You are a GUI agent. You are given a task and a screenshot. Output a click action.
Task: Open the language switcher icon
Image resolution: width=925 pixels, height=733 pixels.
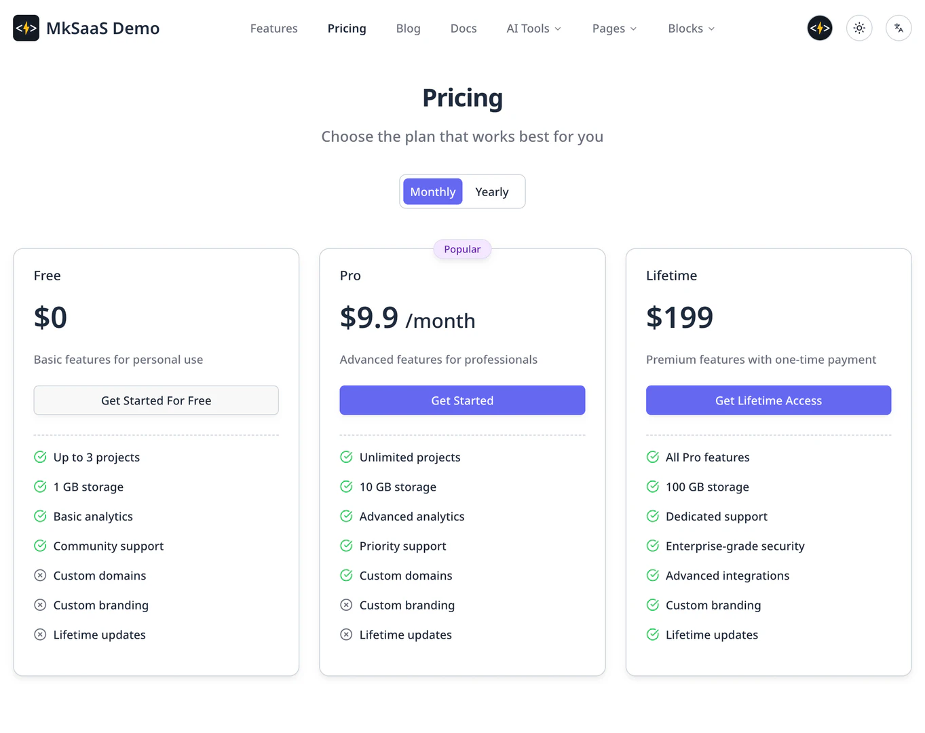[899, 28]
